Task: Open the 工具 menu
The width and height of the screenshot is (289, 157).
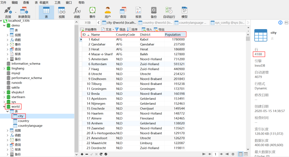Action: (x=58, y=3)
